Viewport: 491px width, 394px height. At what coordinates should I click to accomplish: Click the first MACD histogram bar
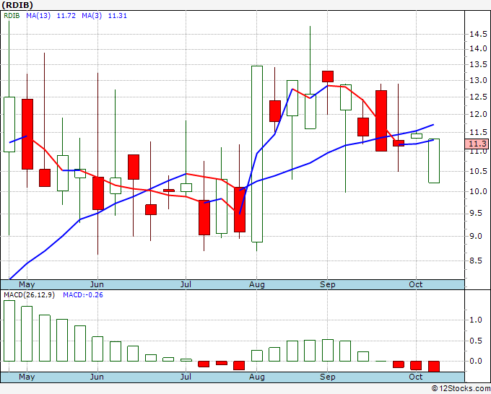tap(9, 330)
